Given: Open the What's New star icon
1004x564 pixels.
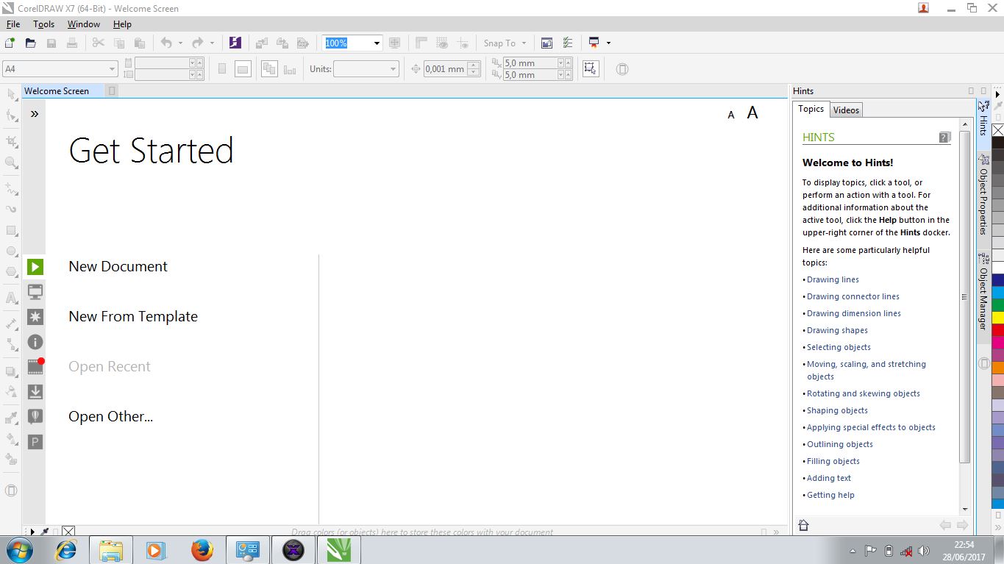Looking at the screenshot, I should point(35,317).
